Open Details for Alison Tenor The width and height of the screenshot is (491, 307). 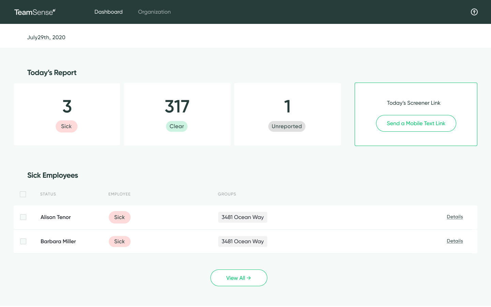pos(455,217)
